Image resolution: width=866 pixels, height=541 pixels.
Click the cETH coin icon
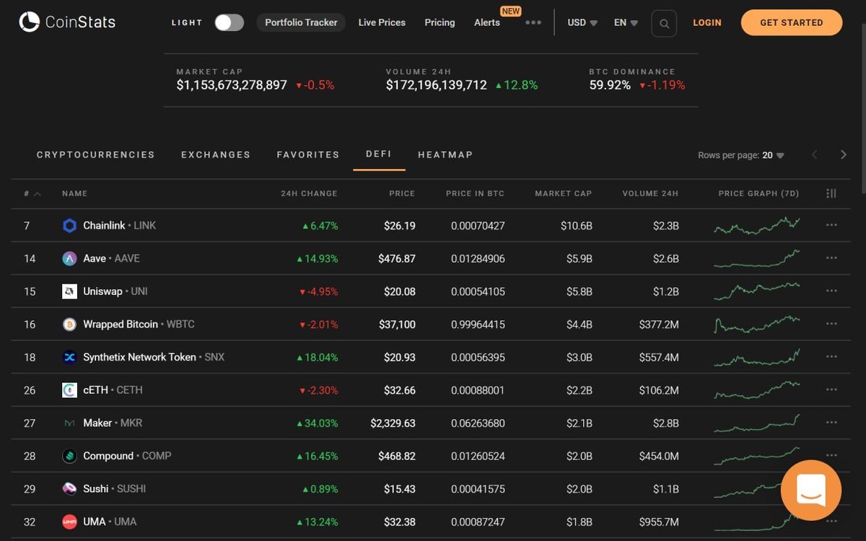coord(69,390)
